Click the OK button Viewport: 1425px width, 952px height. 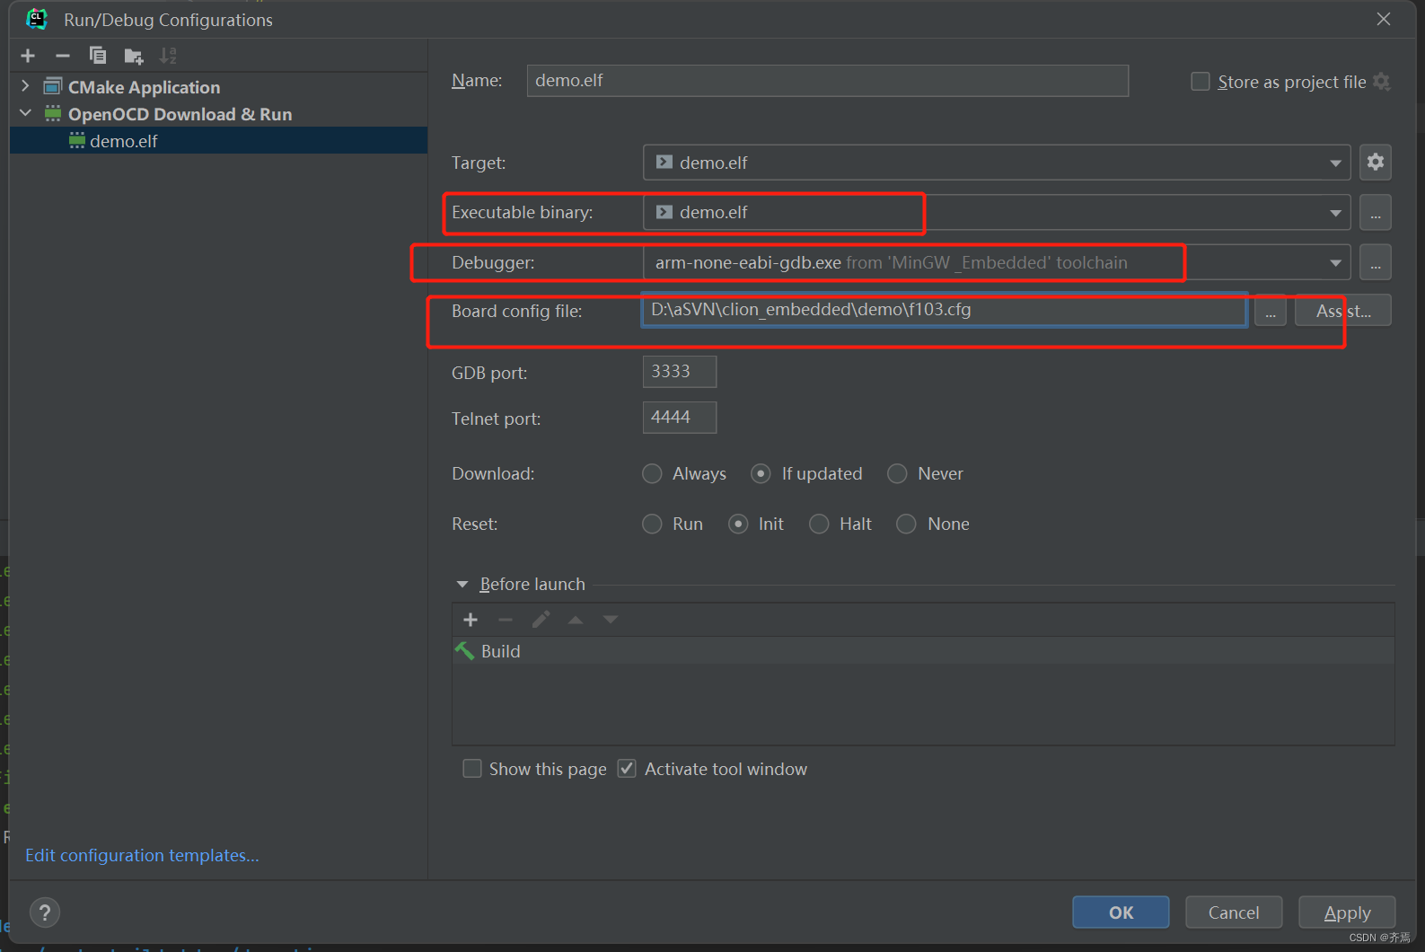pos(1121,912)
